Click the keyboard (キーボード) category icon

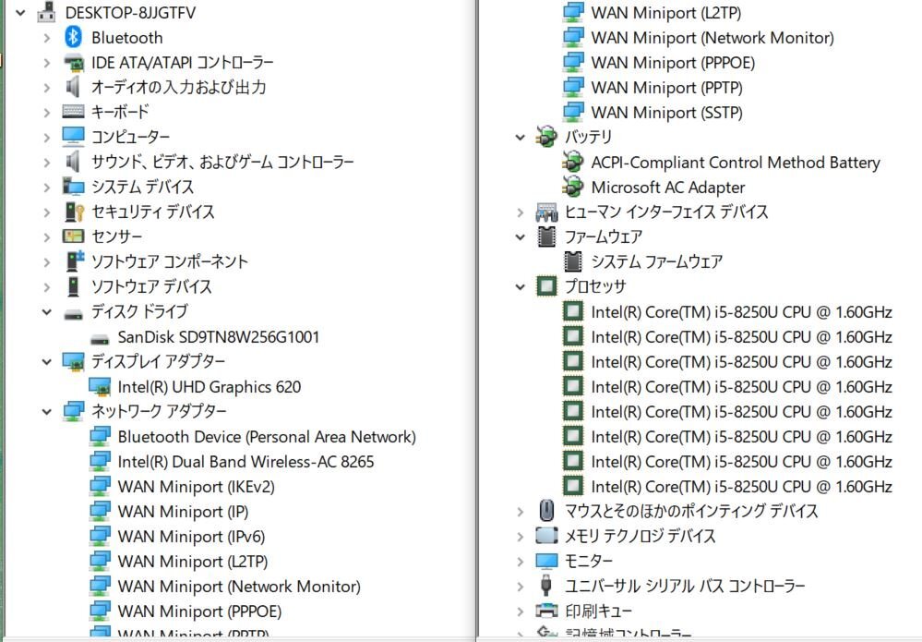[73, 112]
